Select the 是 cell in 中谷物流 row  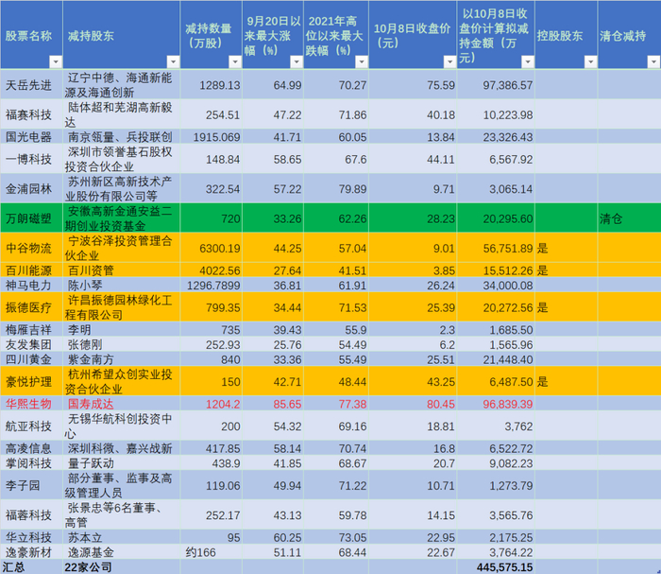(566, 248)
